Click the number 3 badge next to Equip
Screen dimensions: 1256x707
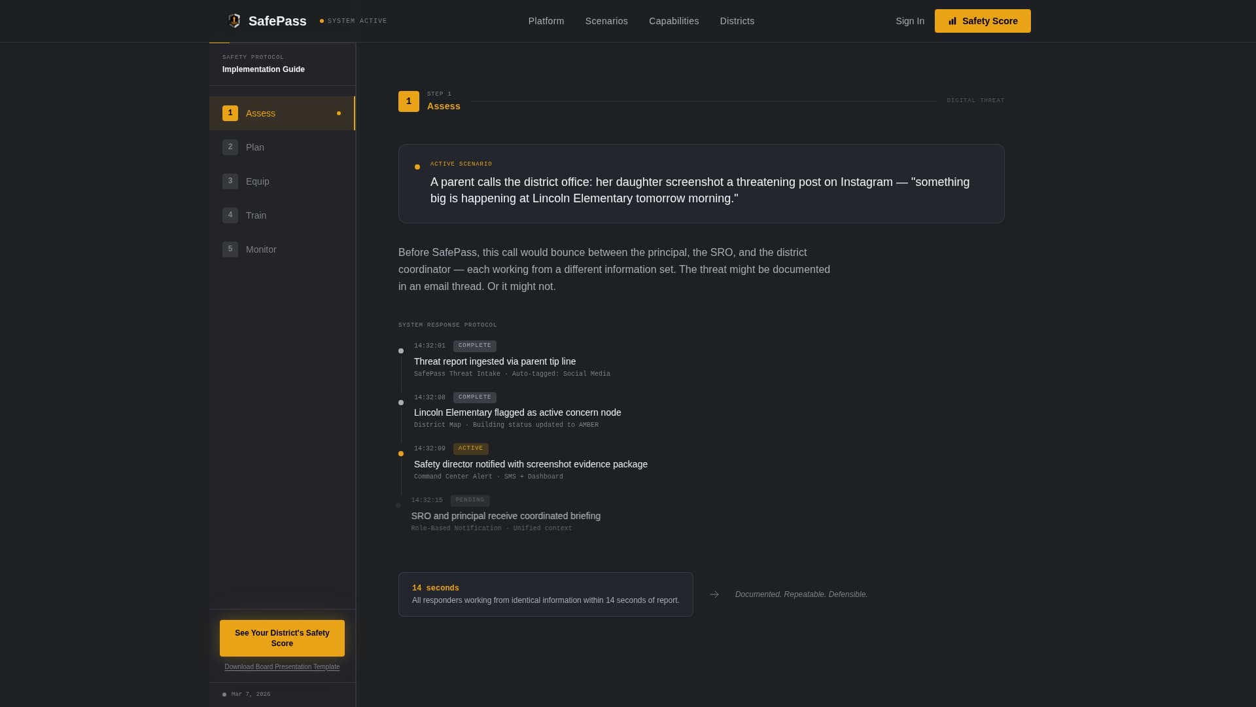pyautogui.click(x=230, y=181)
